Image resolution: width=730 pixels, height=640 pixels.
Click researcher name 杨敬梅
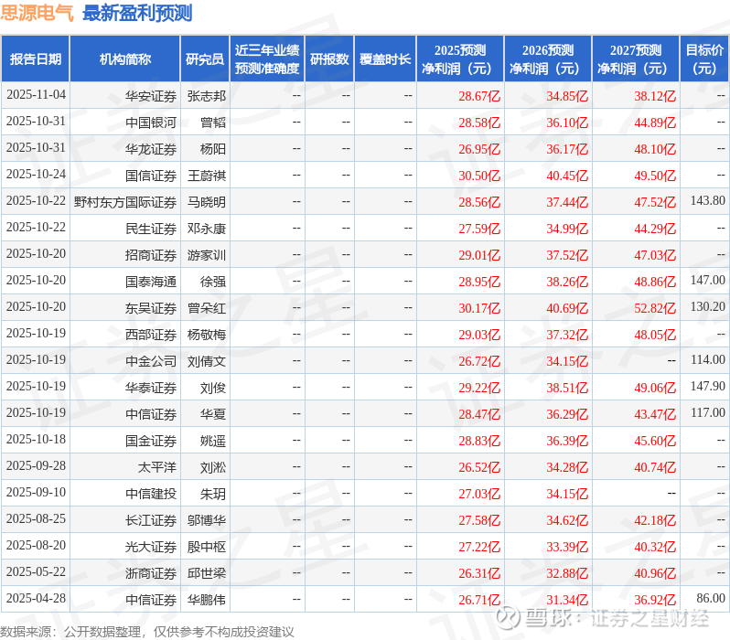(x=206, y=336)
